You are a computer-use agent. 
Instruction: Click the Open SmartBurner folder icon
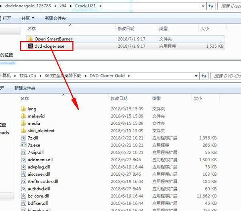tap(31, 39)
